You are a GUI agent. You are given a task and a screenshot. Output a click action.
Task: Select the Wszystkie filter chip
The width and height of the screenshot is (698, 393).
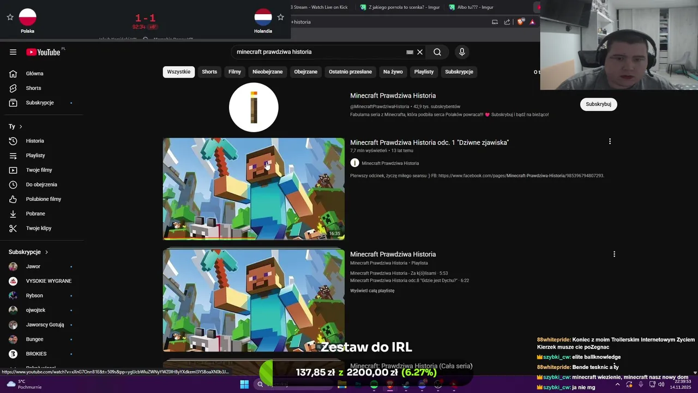pos(179,72)
